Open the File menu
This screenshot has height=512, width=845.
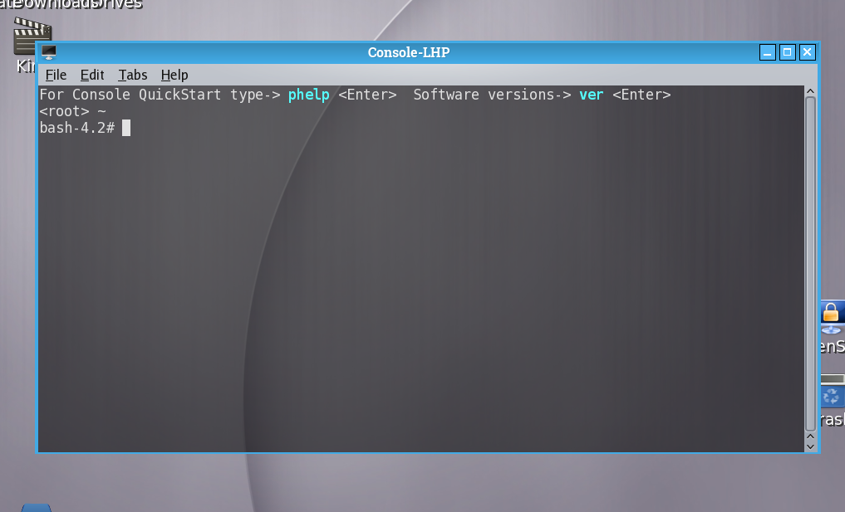coord(56,75)
